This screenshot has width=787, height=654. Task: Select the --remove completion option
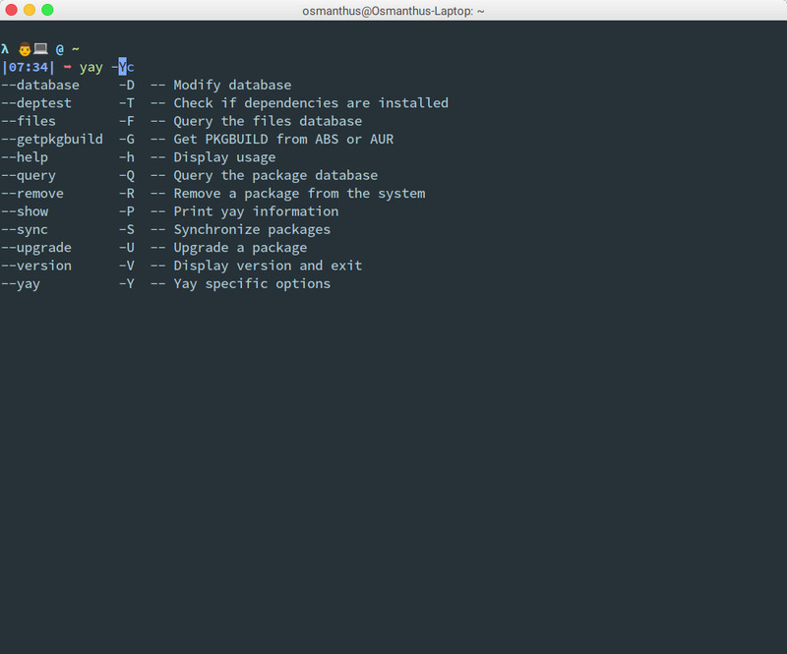coord(32,193)
